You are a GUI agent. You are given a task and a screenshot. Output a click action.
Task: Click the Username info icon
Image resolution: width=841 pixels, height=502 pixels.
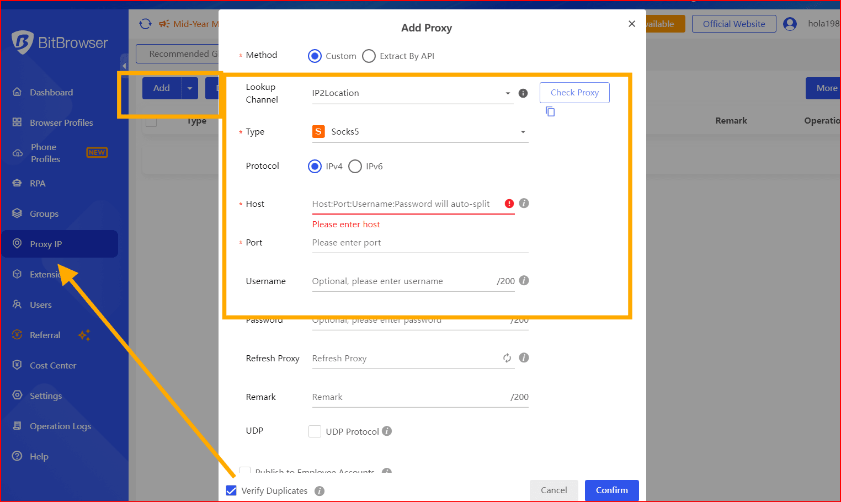pos(524,281)
